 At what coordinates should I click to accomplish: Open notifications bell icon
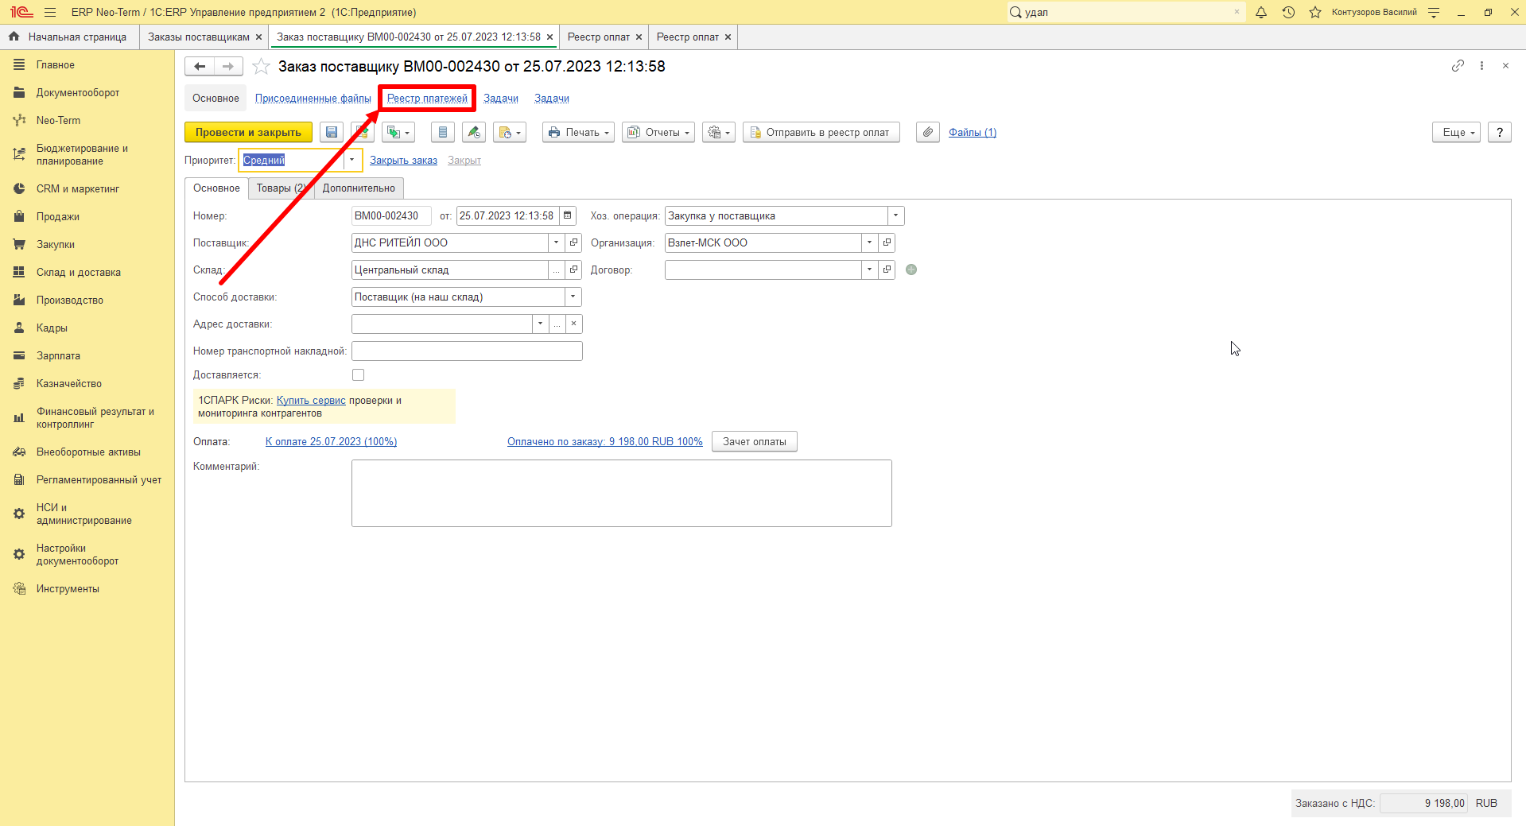coord(1261,12)
